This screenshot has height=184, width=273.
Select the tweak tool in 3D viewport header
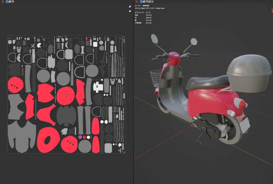(137, 2)
